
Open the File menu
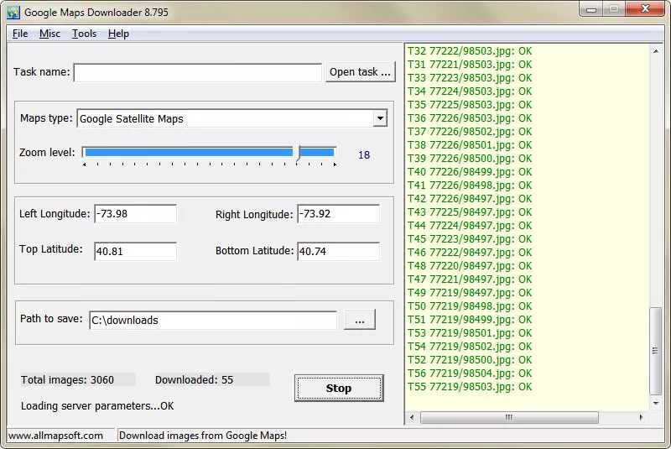coord(20,34)
